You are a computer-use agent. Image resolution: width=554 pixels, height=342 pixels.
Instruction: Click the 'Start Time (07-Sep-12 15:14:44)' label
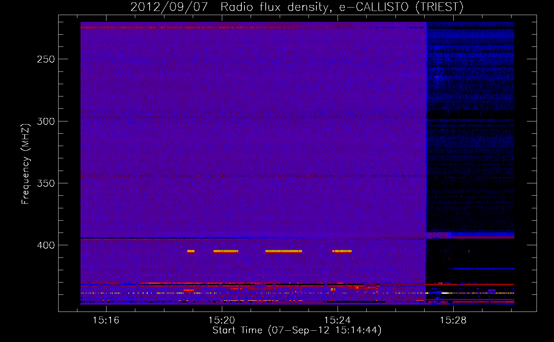tap(297, 330)
